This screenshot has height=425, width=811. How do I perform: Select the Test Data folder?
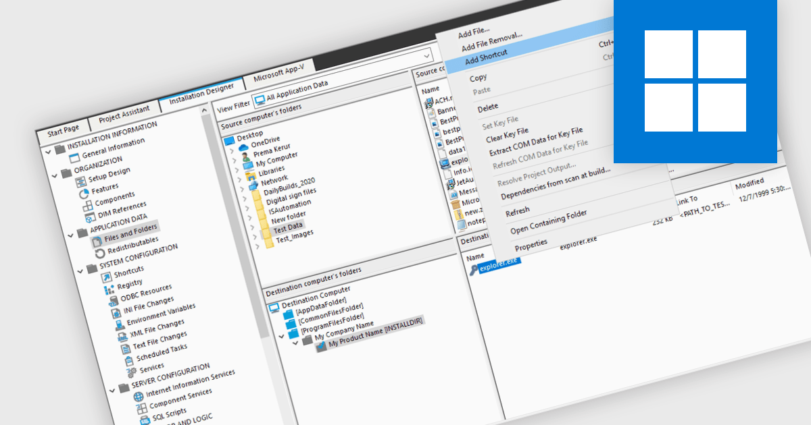click(x=288, y=227)
